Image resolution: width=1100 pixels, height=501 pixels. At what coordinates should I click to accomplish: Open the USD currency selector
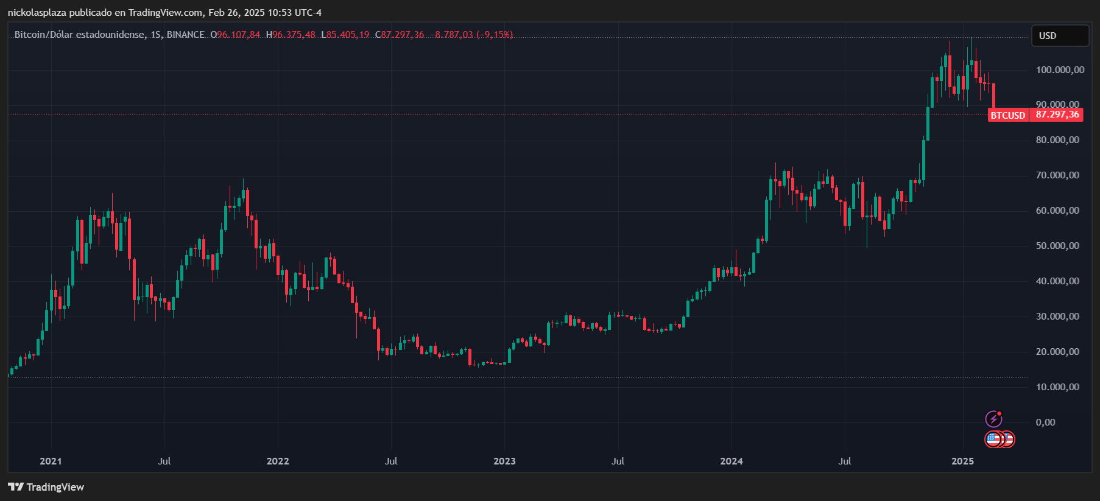pos(1060,36)
